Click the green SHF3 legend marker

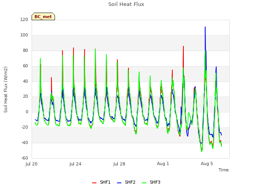144,183
